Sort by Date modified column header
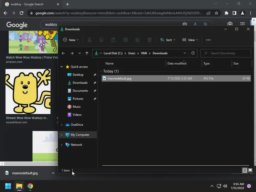 point(177,63)
